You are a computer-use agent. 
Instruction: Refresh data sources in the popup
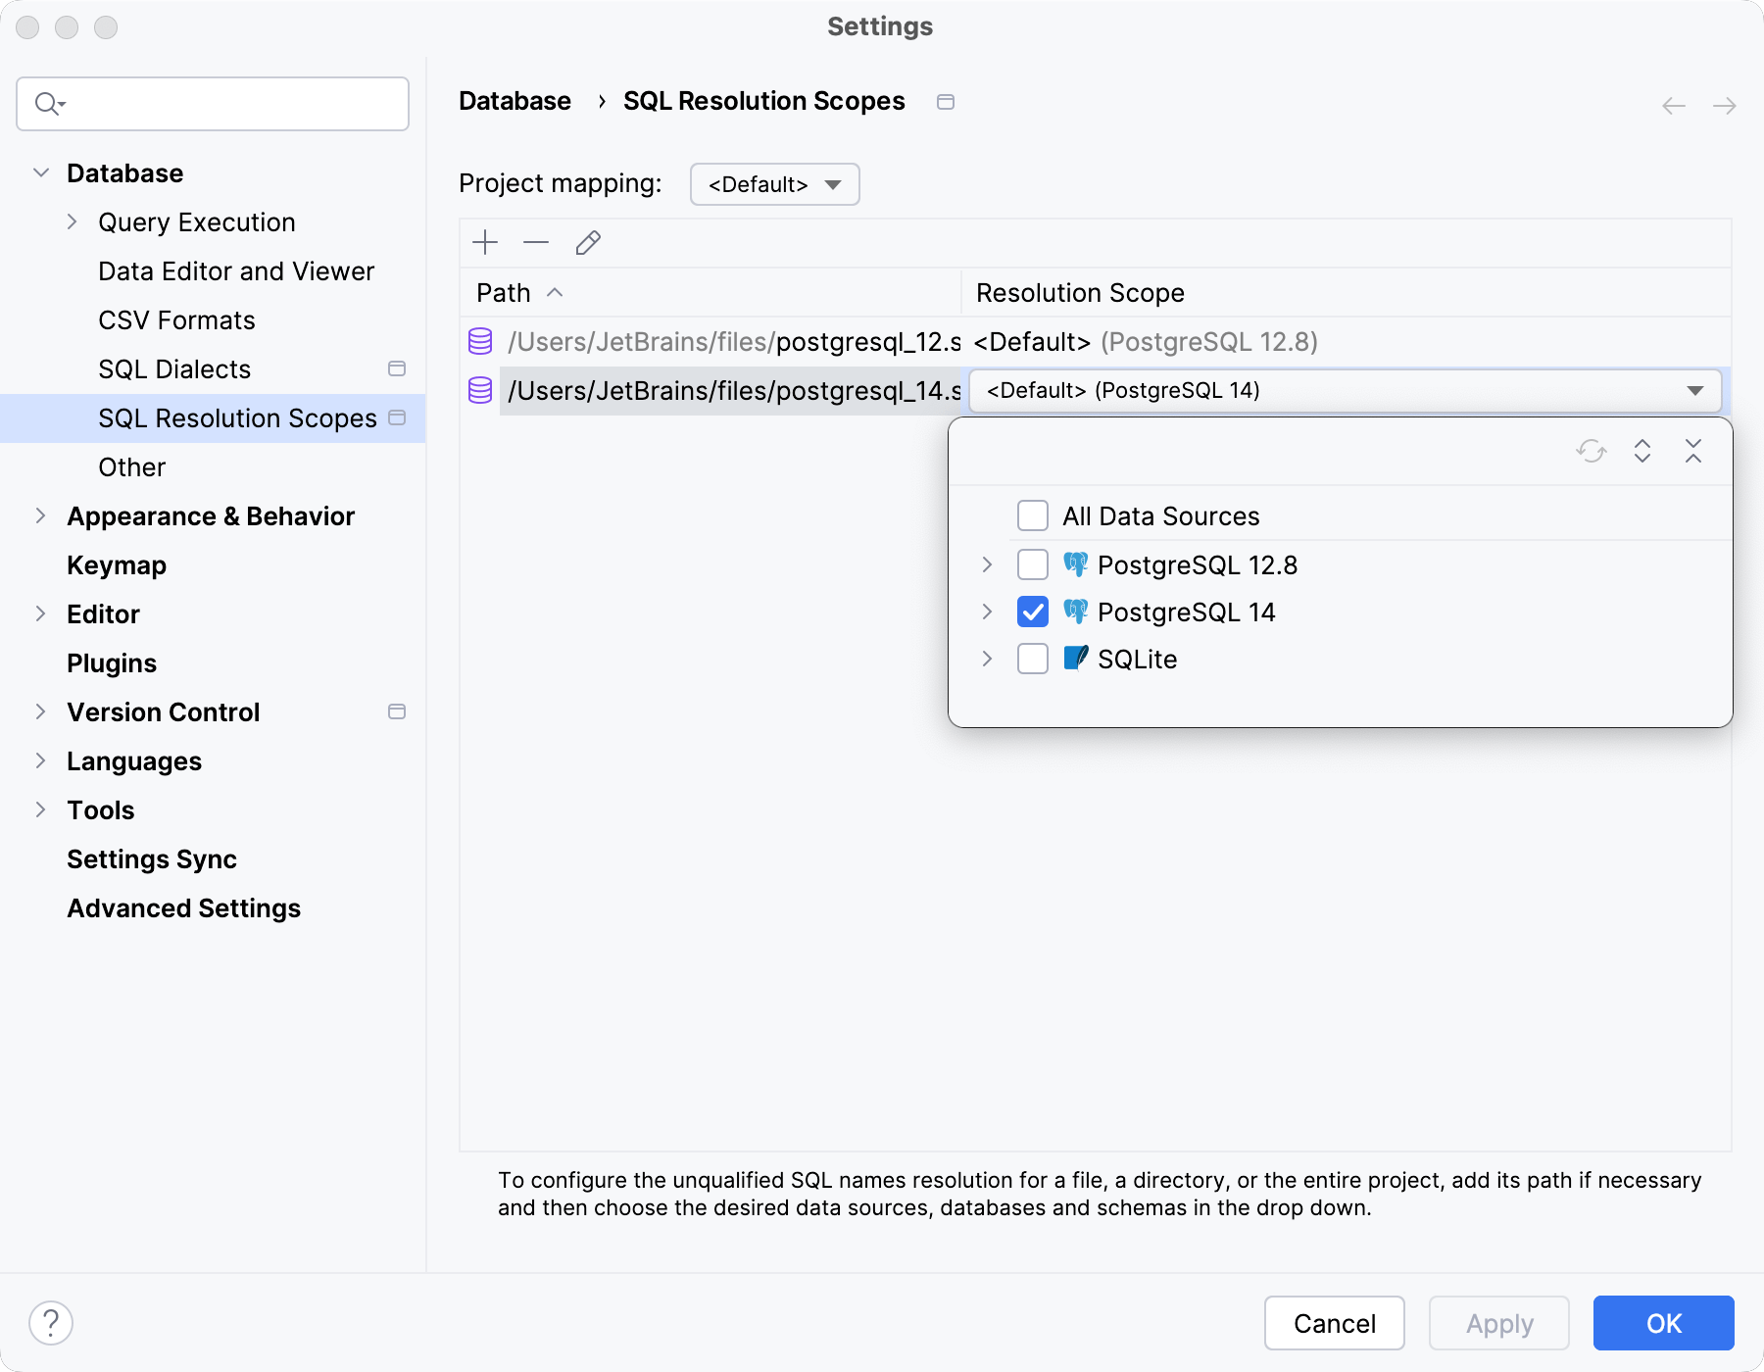click(1590, 452)
